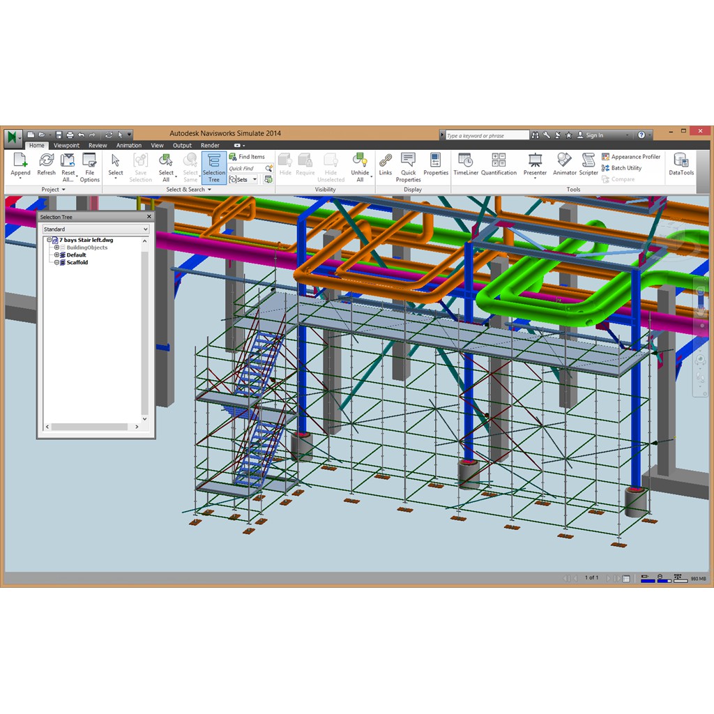The image size is (714, 714).
Task: Open the Review ribbon tab
Action: 98,146
